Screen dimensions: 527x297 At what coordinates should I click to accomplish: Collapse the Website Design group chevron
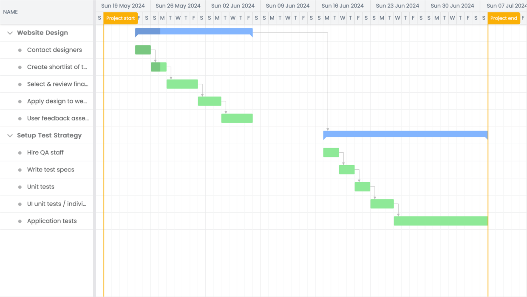(x=9, y=33)
